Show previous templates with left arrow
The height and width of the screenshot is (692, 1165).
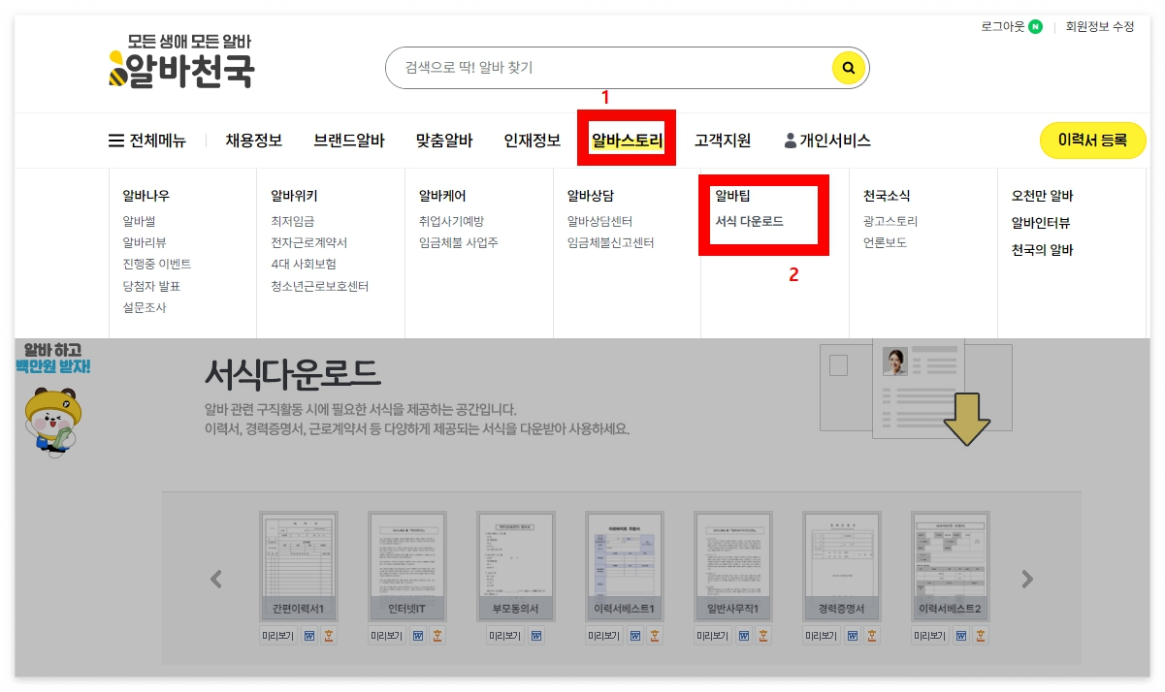tap(216, 580)
